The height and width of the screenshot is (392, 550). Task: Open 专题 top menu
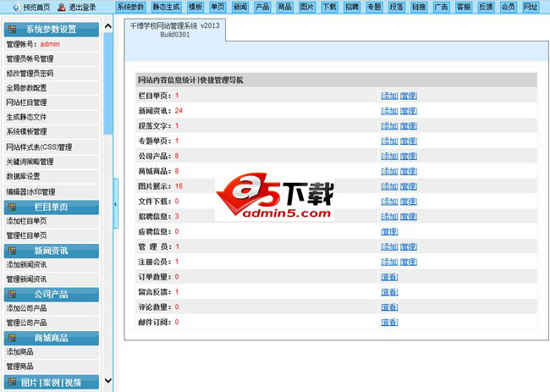pos(374,7)
